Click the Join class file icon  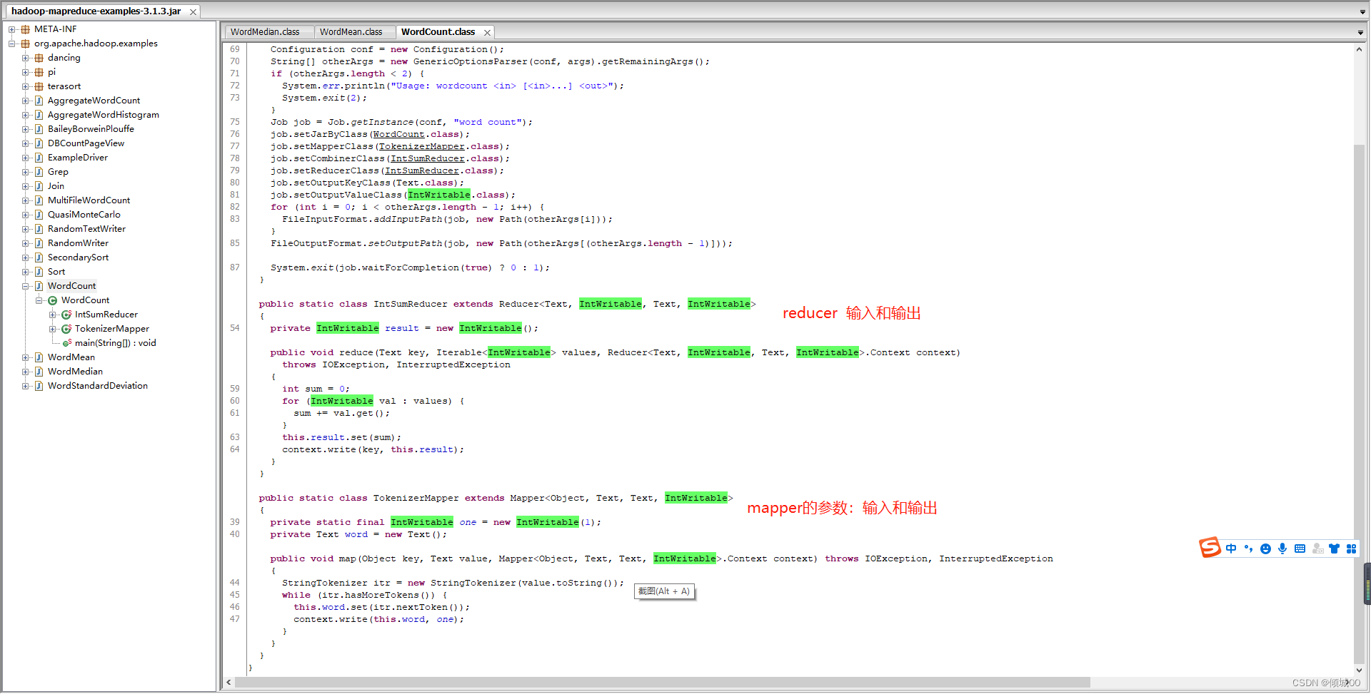pos(39,186)
